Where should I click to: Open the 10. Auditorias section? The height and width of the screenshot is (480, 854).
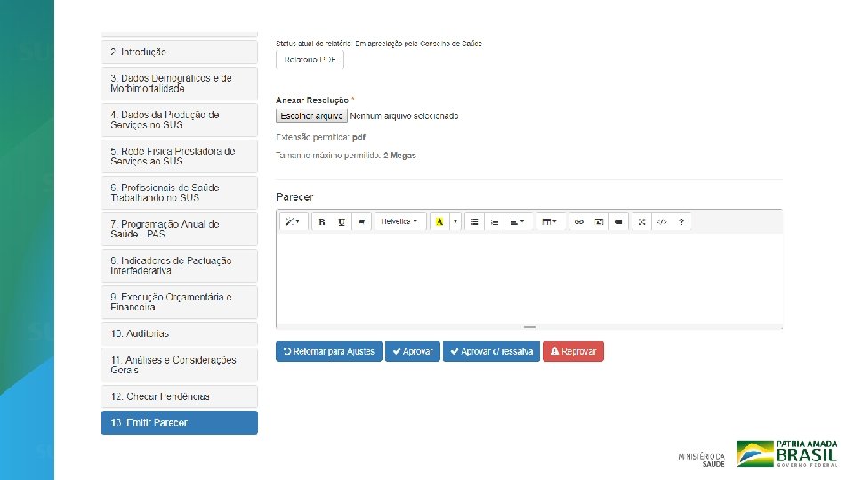click(x=179, y=333)
